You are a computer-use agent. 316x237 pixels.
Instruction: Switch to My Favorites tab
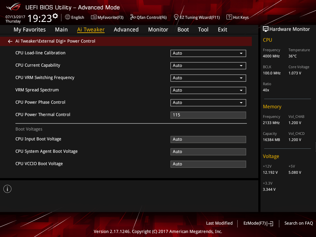30,30
